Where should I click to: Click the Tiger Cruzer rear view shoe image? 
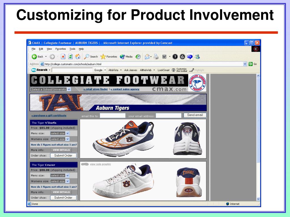tap(188, 182)
